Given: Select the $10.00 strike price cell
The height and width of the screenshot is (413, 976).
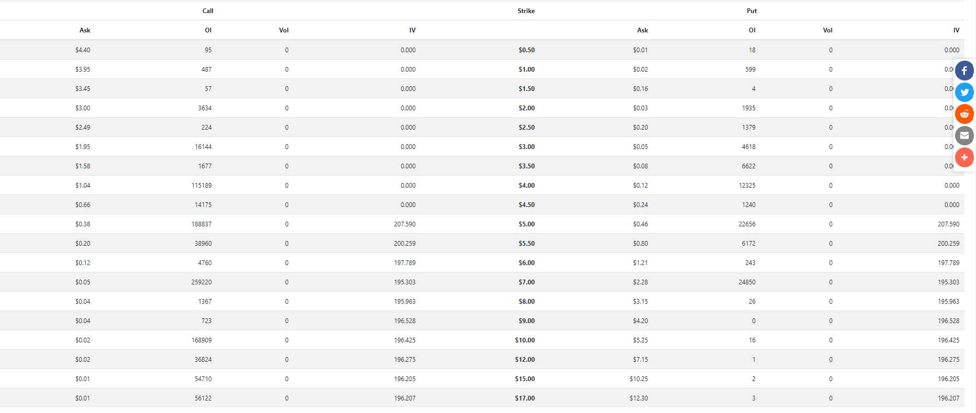Looking at the screenshot, I should [x=525, y=340].
